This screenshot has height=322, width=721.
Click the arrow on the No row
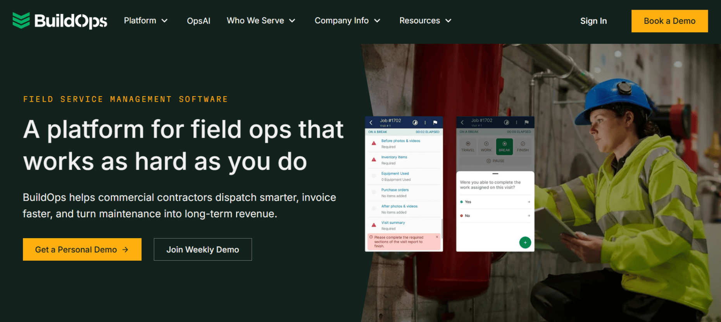point(529,216)
